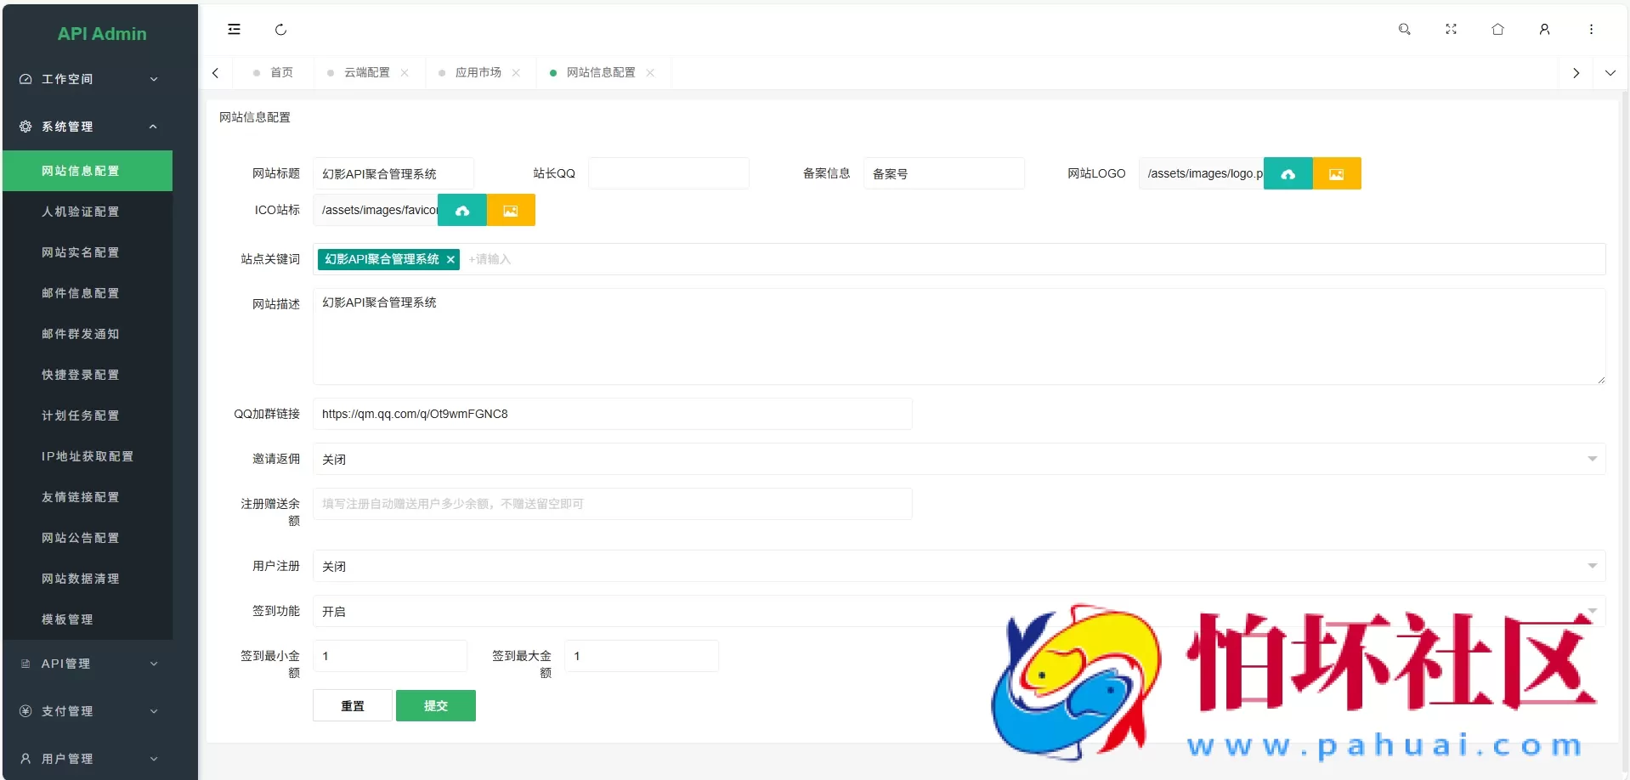1630x780 pixels.
Task: Upload a new 网站LOGO via the cloud icon
Action: 1288,173
